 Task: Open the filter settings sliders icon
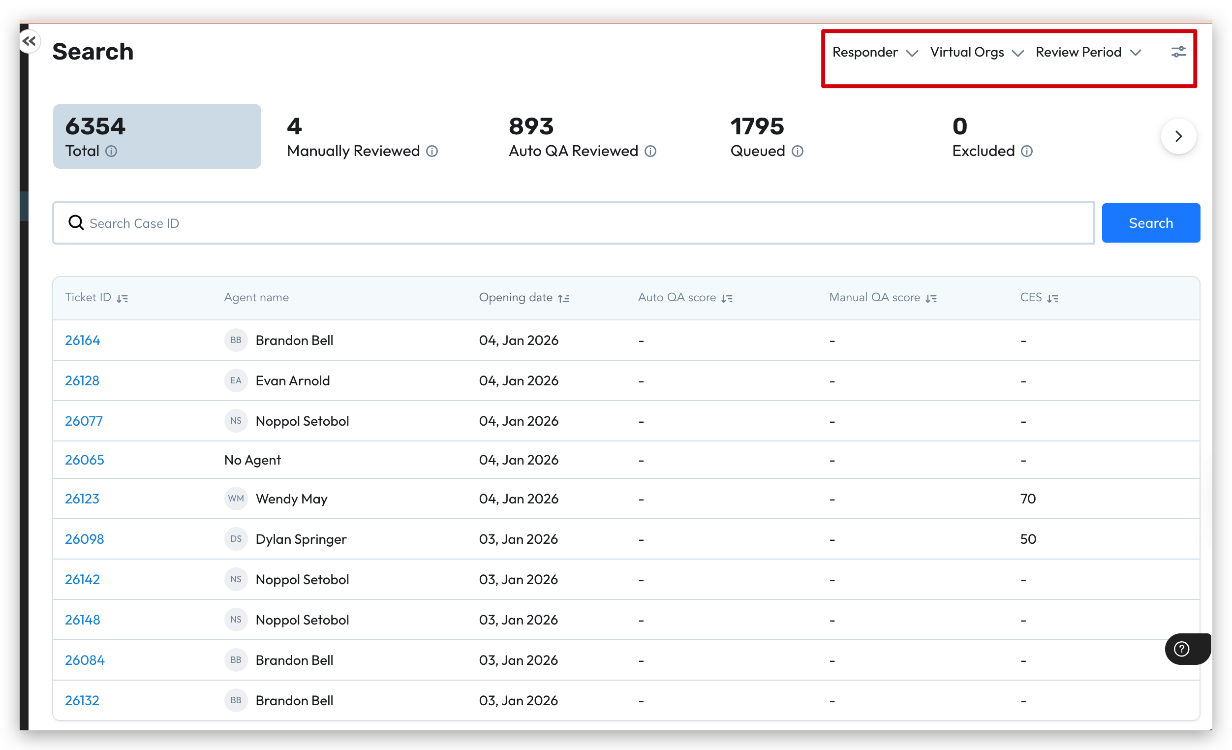pyautogui.click(x=1177, y=52)
